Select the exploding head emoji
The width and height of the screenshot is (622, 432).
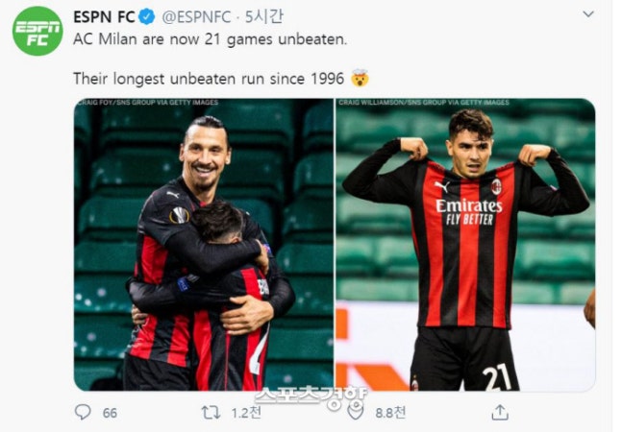point(361,79)
